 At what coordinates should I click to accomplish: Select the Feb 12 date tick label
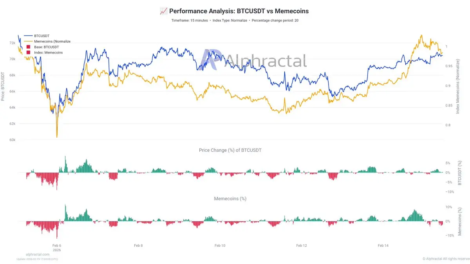click(302, 246)
